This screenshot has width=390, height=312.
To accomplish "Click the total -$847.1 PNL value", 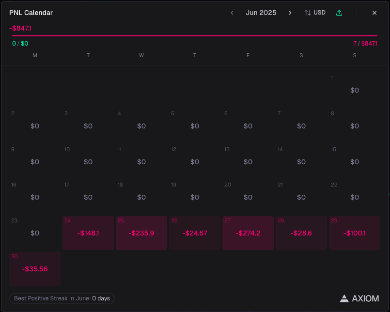I will click(x=20, y=28).
